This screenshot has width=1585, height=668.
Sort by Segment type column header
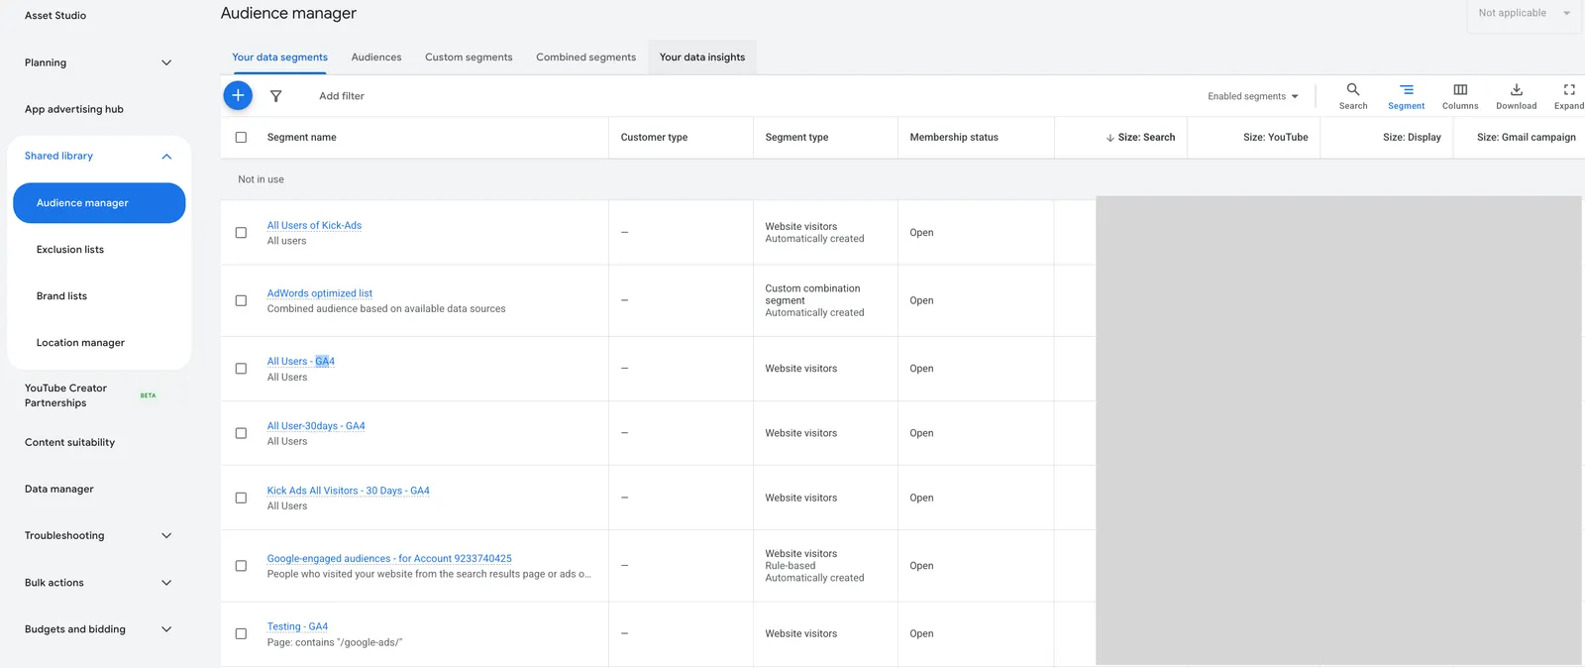(796, 138)
